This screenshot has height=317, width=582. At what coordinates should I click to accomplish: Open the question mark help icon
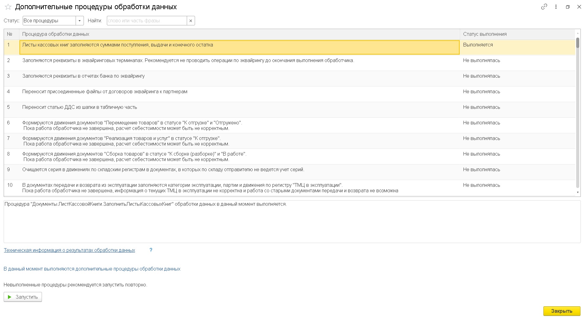151,250
